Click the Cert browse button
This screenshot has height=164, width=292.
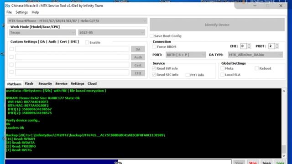[x=138, y=65]
